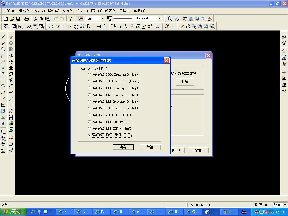
Task: Select AutoCAD 2004 Drawing (*.dwg) format
Action: click(x=113, y=75)
